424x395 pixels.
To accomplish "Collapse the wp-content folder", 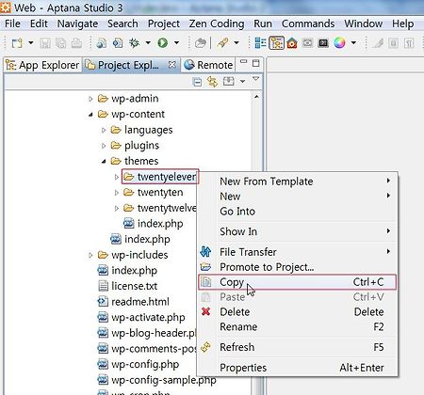I will (x=90, y=115).
